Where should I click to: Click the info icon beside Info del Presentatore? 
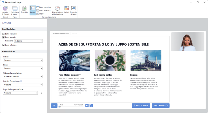click(21, 81)
